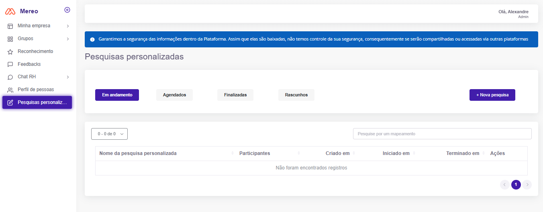The height and width of the screenshot is (212, 543).
Task: Click the Chat RH bubble icon
Action: click(10, 77)
